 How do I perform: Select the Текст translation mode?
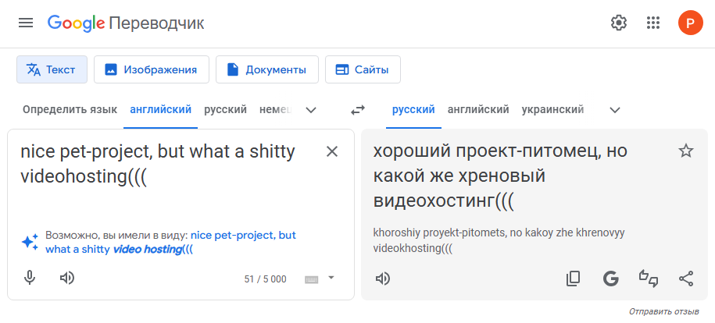click(52, 69)
